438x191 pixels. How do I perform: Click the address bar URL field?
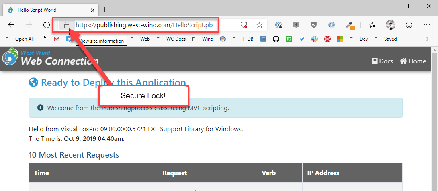145,25
